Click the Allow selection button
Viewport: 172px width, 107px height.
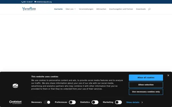point(146,85)
